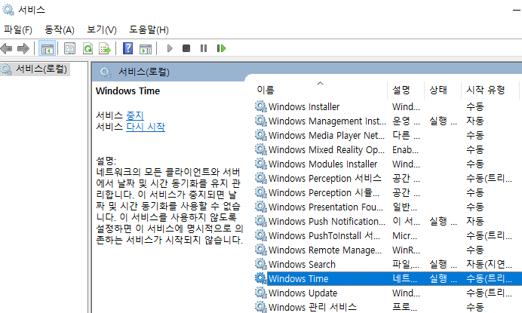Select the Windows Modules Installer service
The image size is (522, 313).
[x=388, y=164]
